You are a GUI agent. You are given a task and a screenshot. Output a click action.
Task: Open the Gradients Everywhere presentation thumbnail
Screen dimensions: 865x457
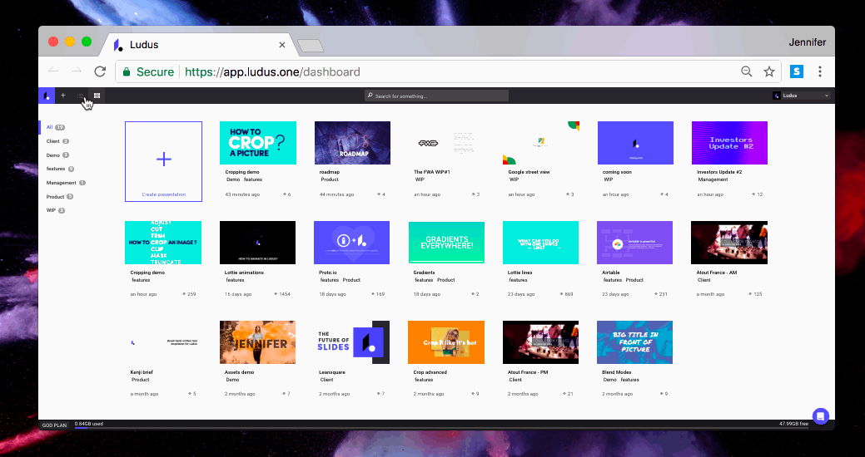446,243
